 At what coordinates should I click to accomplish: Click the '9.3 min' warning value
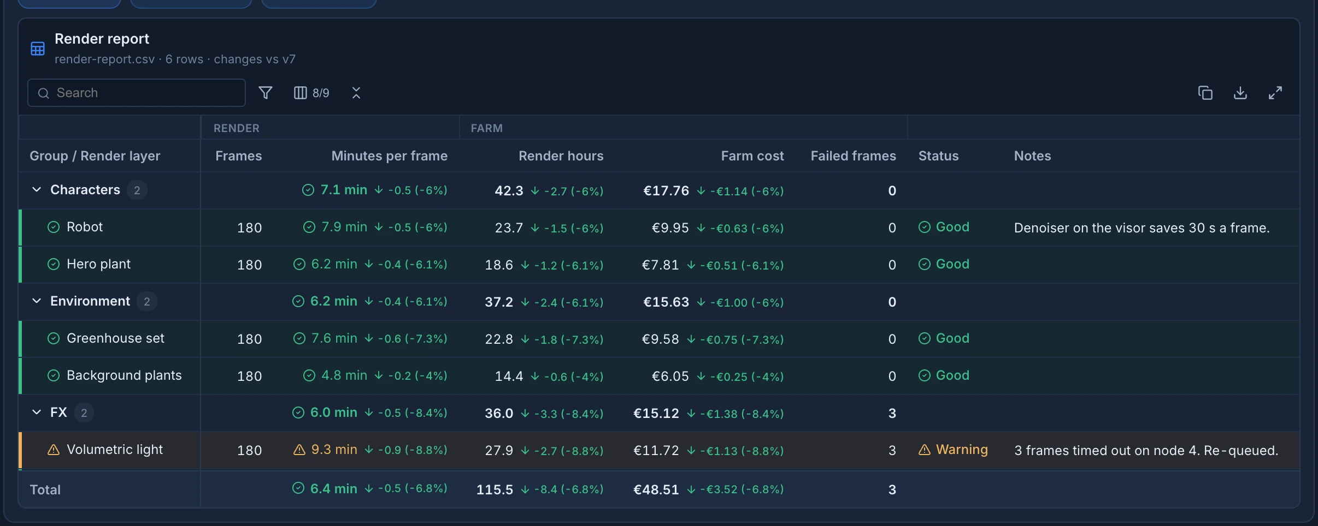tap(334, 450)
